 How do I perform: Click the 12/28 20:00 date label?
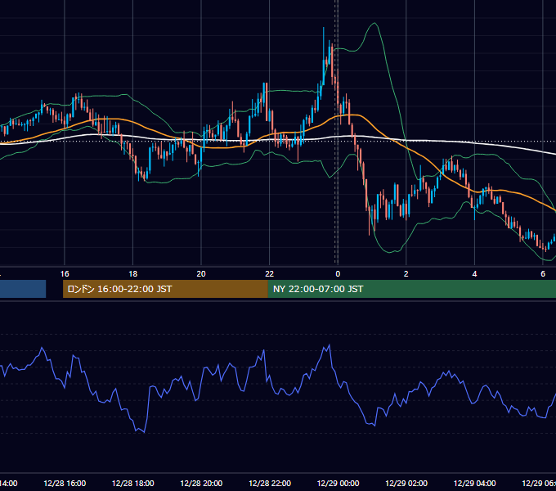click(x=201, y=484)
